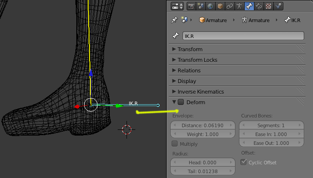Click the white manipulator center circle

(x=91, y=105)
